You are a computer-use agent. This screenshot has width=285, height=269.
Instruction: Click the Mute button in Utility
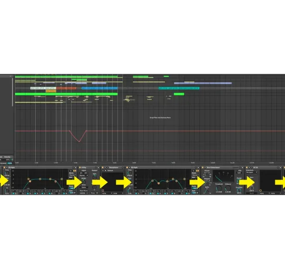(93, 193)
